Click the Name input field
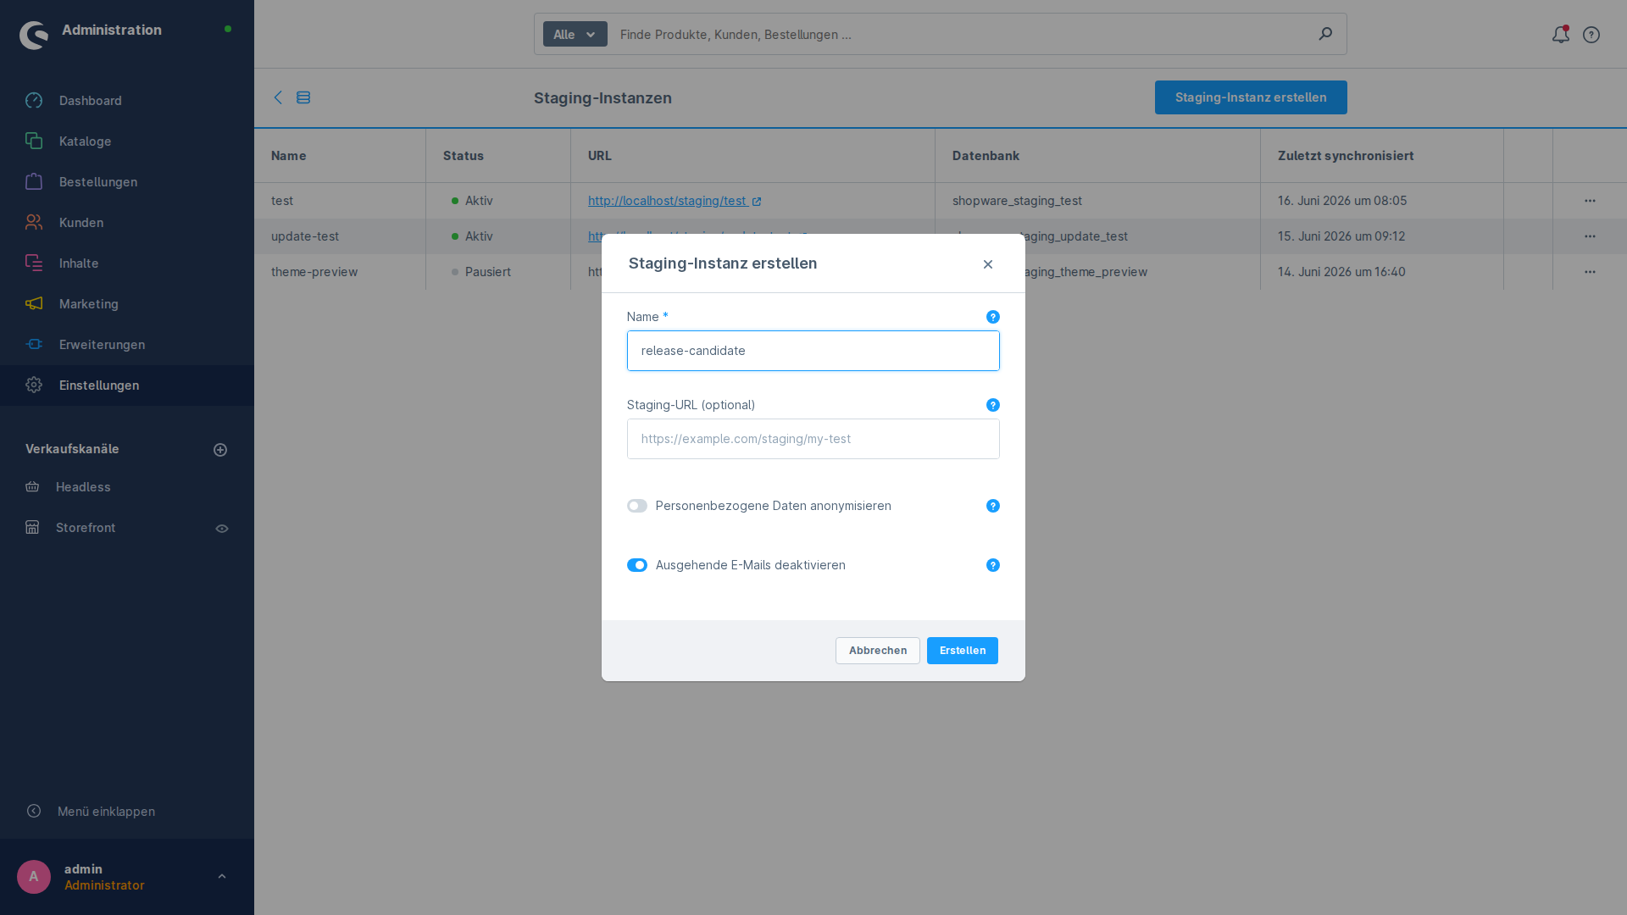 click(x=813, y=351)
